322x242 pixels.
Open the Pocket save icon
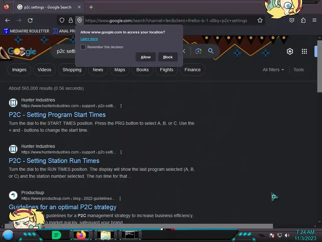[291, 20]
